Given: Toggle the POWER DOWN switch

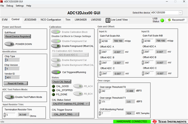Looking at the screenshot, I should point(9,44).
